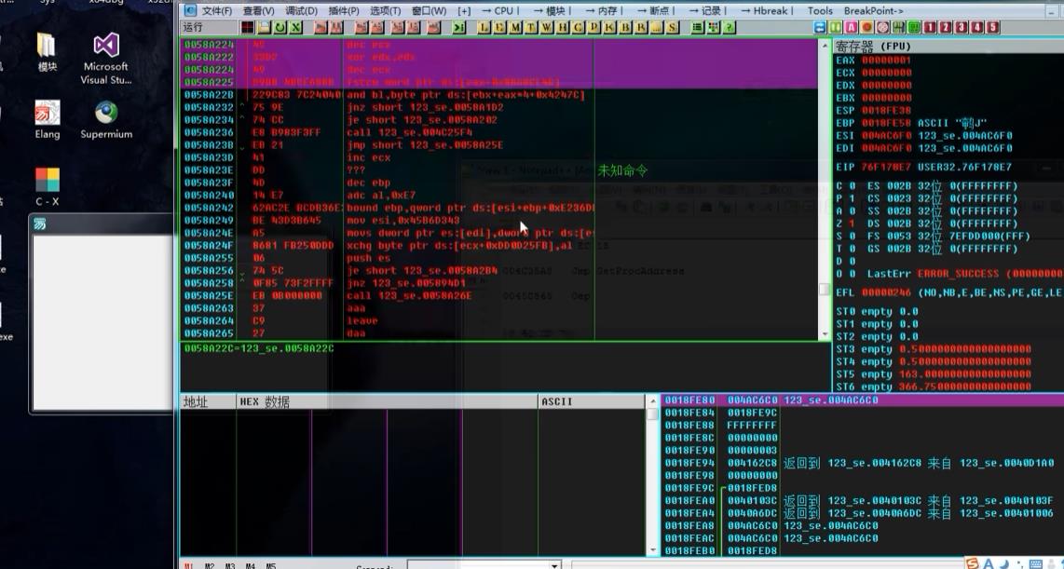Show patches with the P button

point(594,27)
